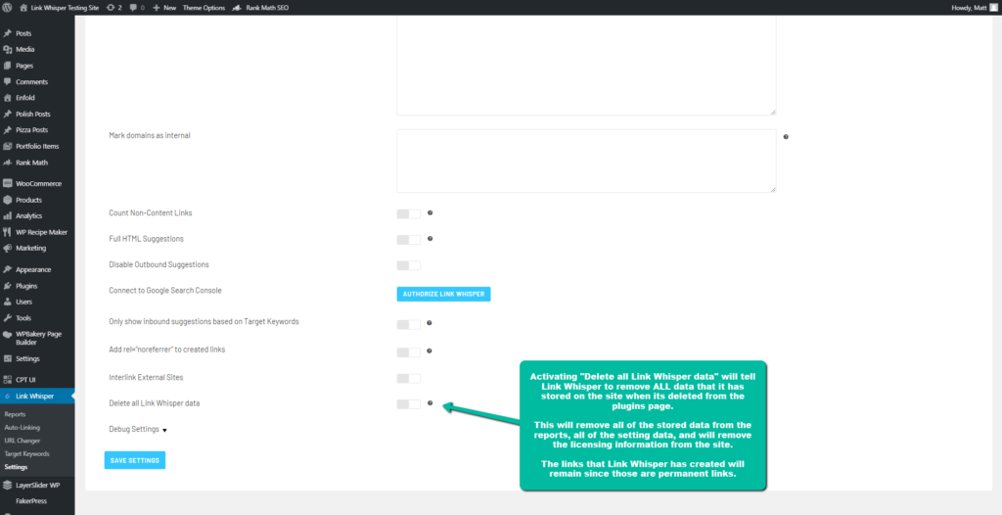Click the Marketing megaphone icon
Image resolution: width=1002 pixels, height=515 pixels.
(x=7, y=249)
